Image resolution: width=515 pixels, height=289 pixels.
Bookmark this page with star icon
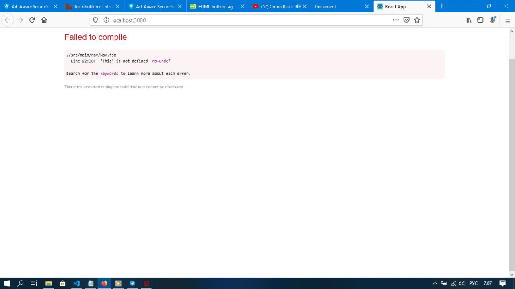[x=417, y=20]
